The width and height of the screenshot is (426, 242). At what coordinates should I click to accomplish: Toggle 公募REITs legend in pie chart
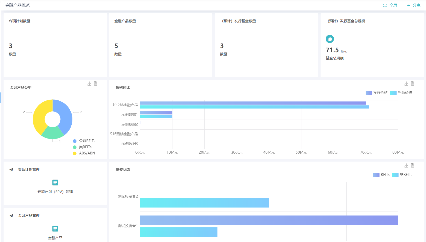(x=84, y=141)
